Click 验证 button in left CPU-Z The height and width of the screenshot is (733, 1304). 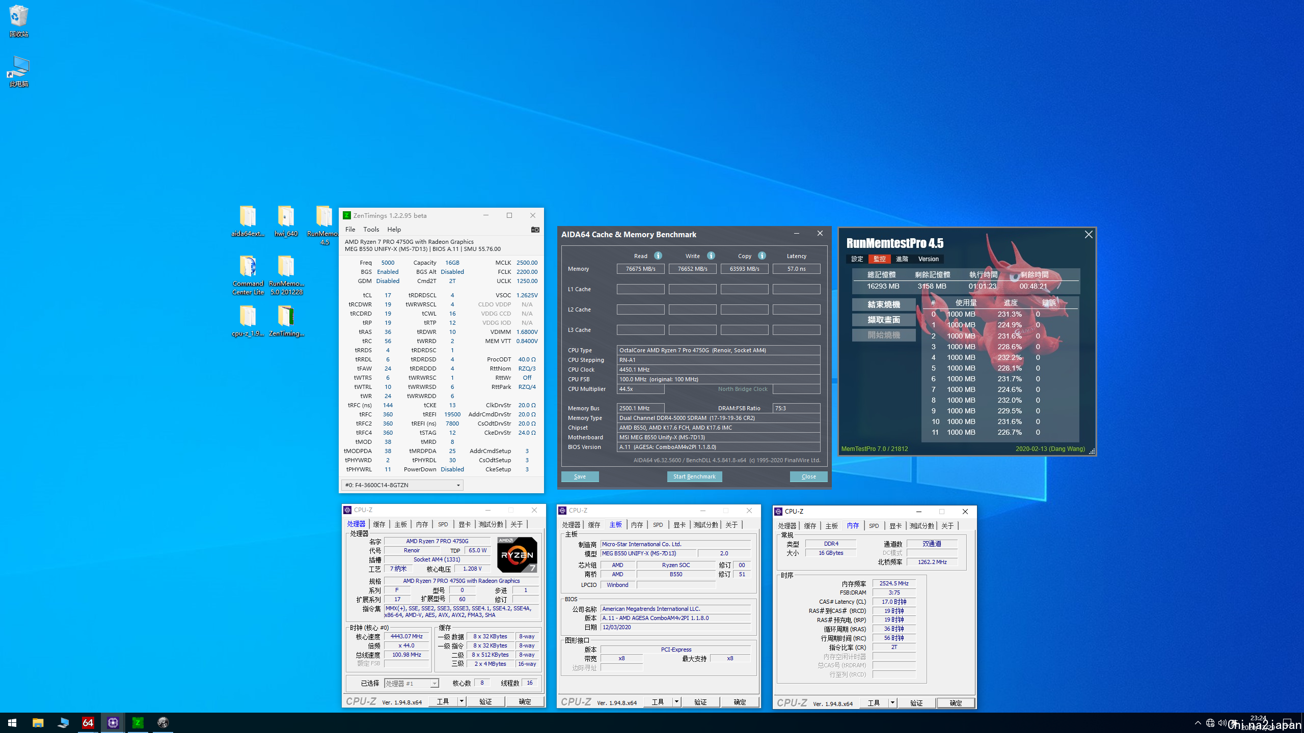click(x=485, y=701)
